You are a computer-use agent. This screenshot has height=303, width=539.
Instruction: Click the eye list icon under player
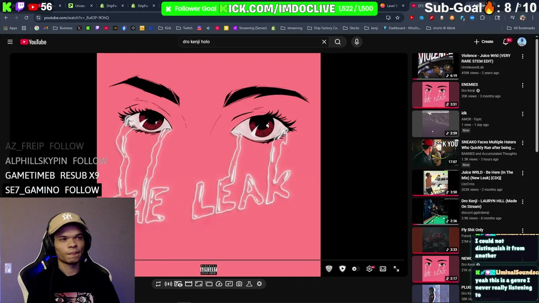click(179, 284)
